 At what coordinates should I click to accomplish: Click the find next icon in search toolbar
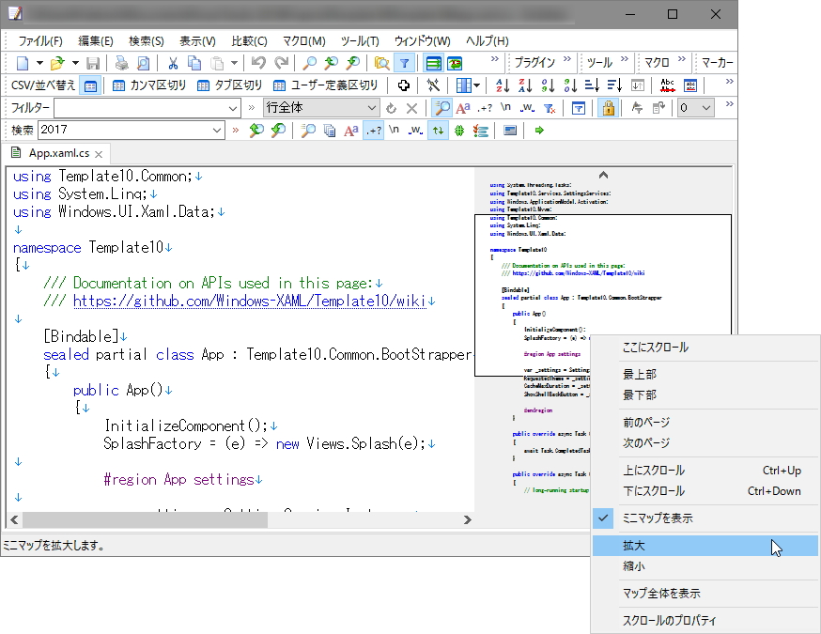pos(279,130)
